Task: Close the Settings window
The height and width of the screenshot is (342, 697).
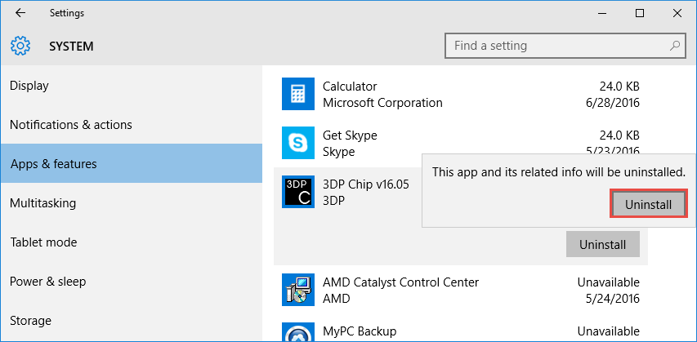Action: (677, 13)
